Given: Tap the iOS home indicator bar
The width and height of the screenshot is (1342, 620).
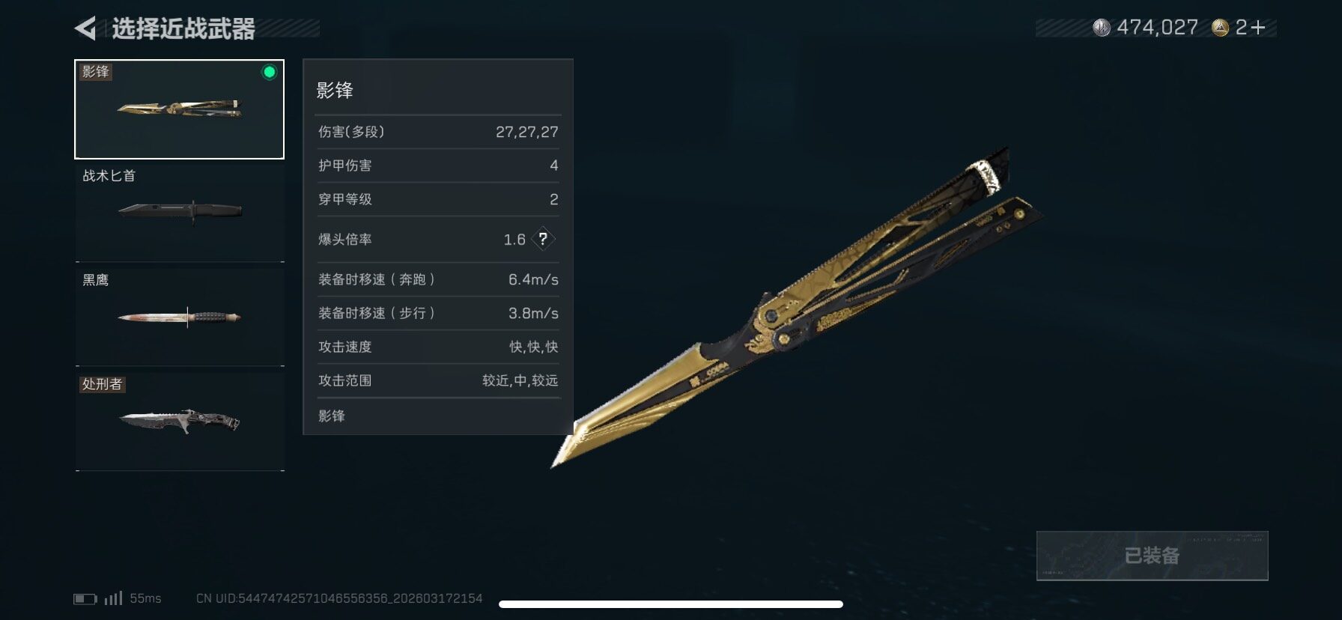Looking at the screenshot, I should pyautogui.click(x=671, y=604).
